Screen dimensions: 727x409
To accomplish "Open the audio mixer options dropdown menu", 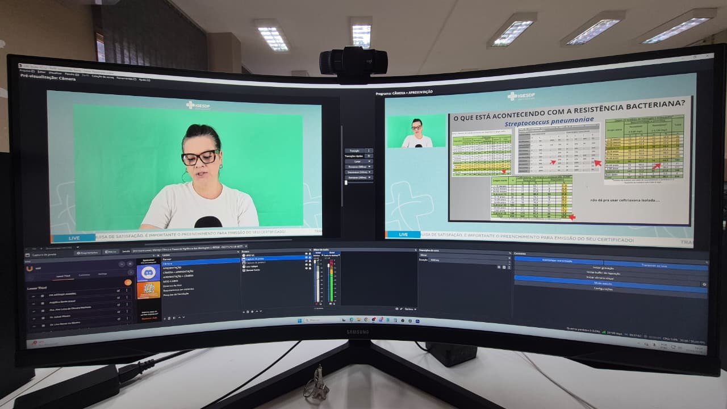I will point(409,309).
